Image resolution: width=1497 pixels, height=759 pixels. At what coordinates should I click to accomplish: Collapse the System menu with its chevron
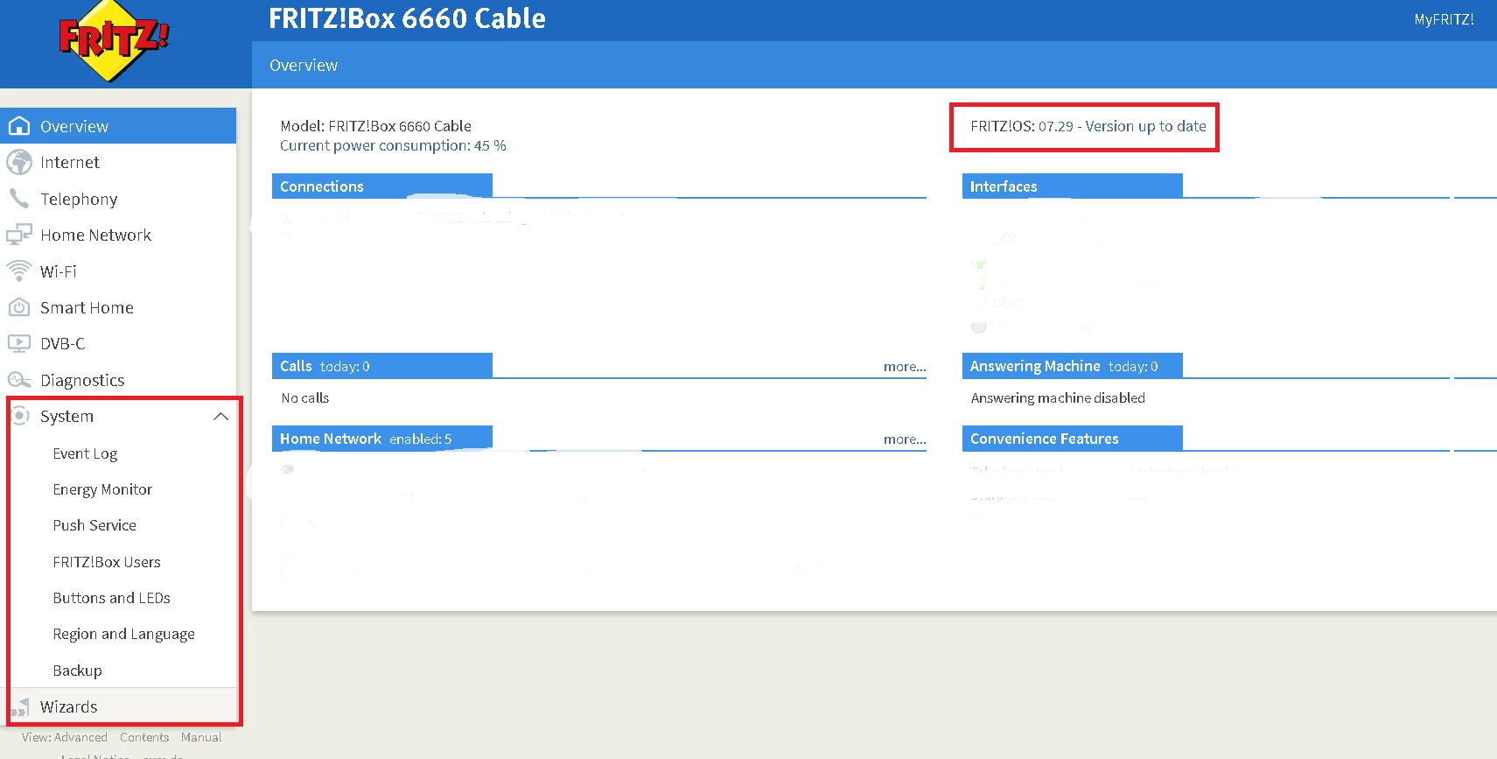(220, 417)
